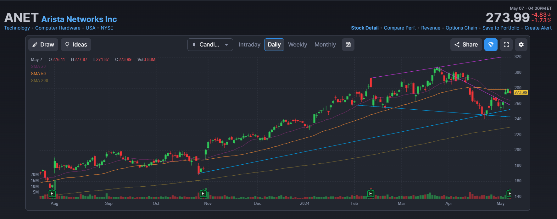Click the L 271.87 low value
Image resolution: width=557 pixels, height=219 pixels.
(101, 59)
